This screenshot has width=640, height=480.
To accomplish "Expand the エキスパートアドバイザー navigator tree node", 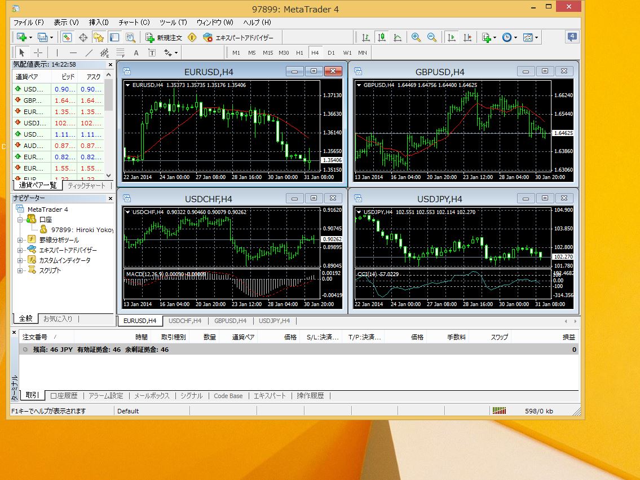I will [x=20, y=250].
